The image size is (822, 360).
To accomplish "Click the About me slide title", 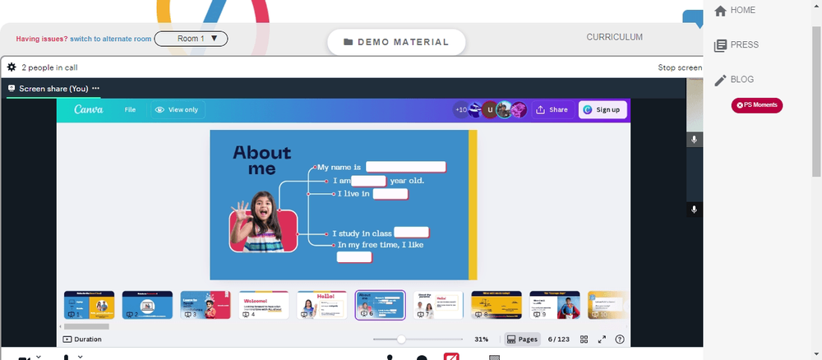I will pos(261,160).
